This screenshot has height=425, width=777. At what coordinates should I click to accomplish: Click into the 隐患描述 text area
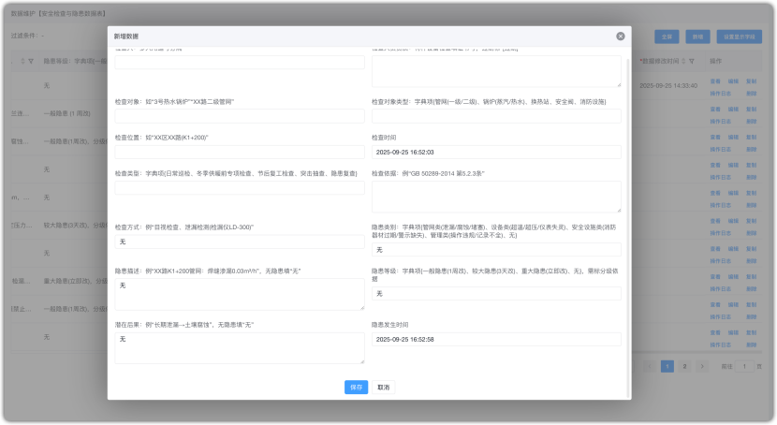point(240,294)
